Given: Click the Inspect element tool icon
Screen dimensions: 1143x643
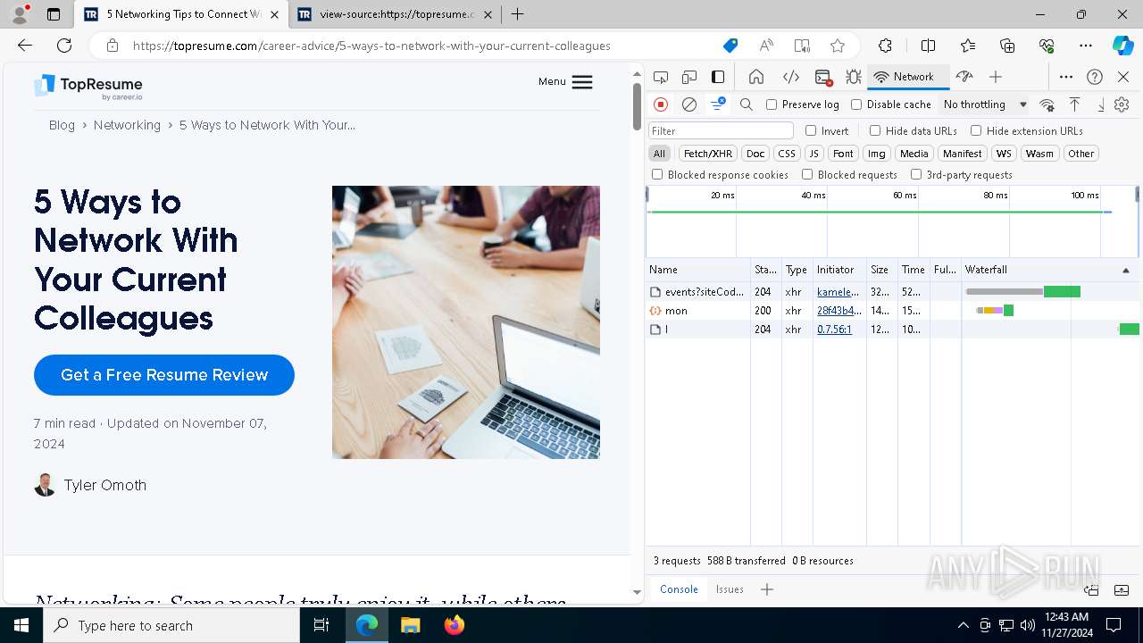Looking at the screenshot, I should 661,77.
